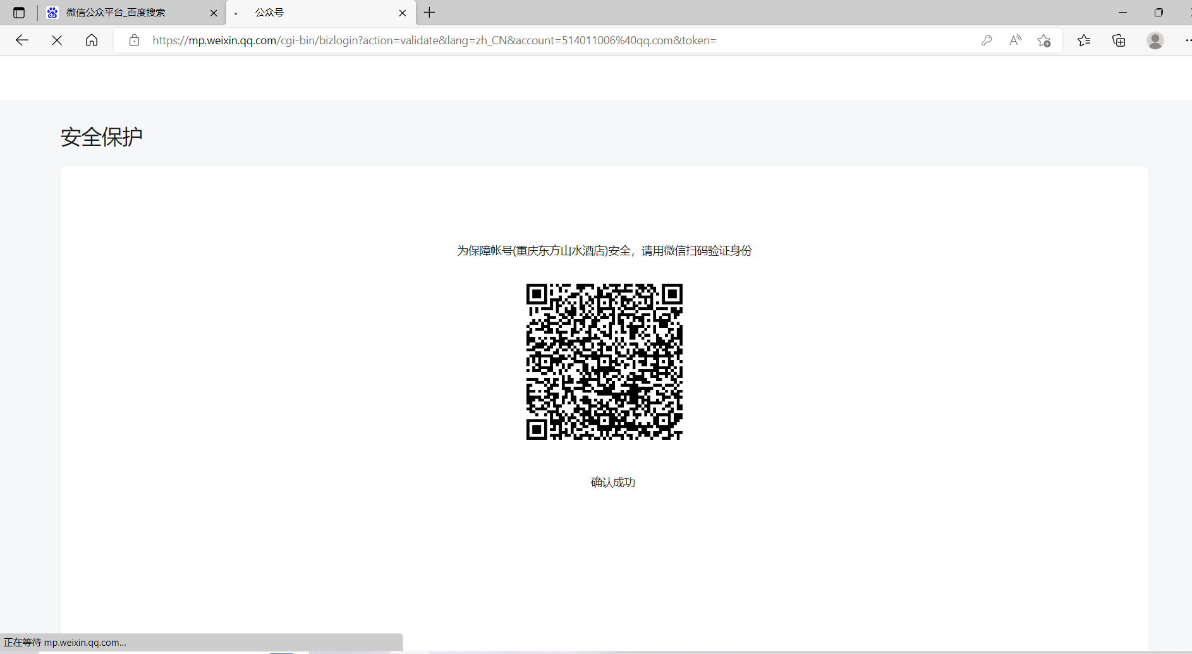Click the 确认成功 status text
This screenshot has width=1192, height=654.
(x=613, y=483)
